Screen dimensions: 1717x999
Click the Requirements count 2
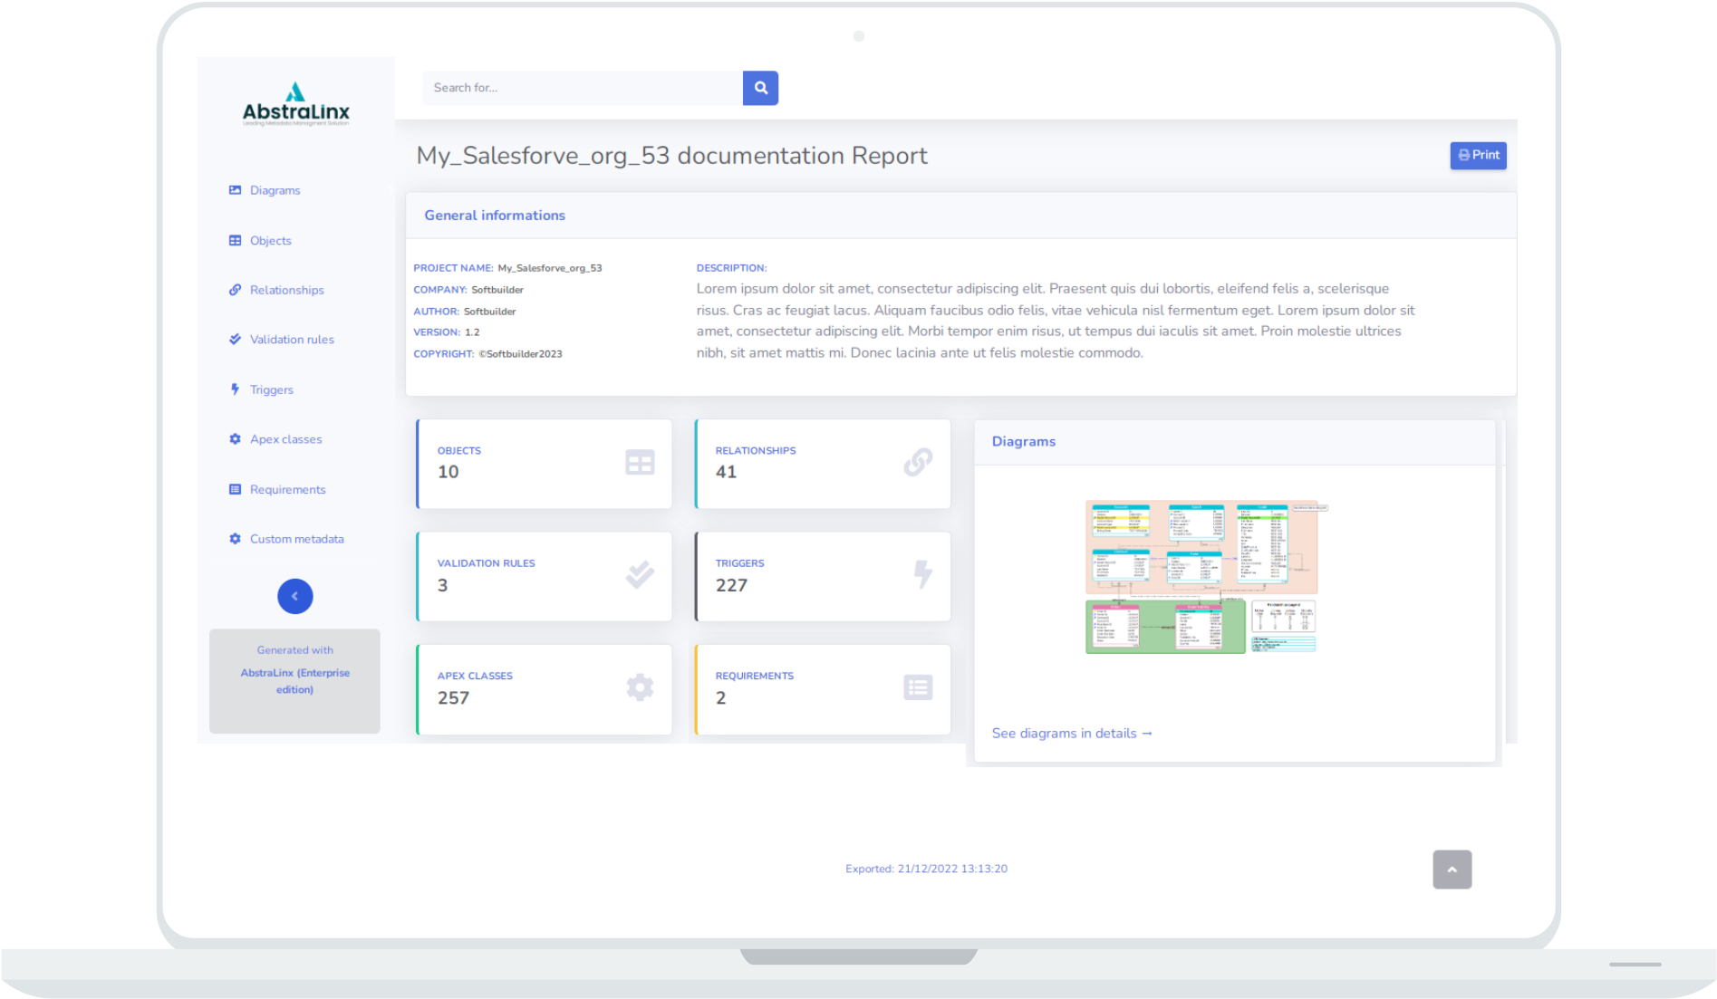point(720,698)
